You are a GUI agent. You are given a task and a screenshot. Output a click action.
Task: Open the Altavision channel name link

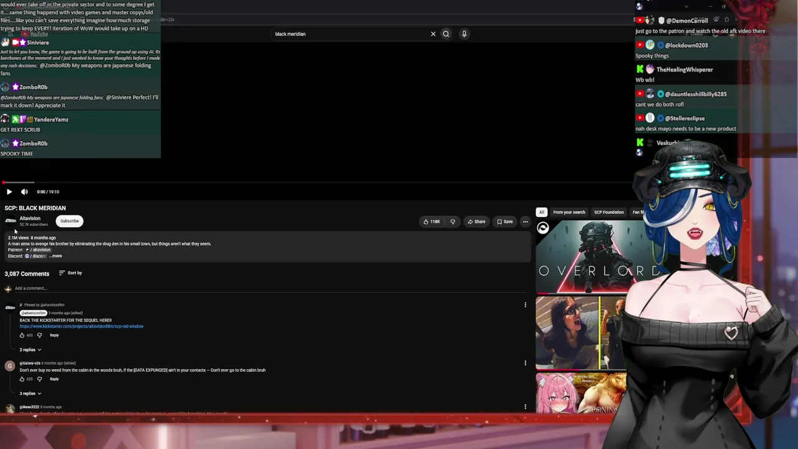click(x=30, y=218)
